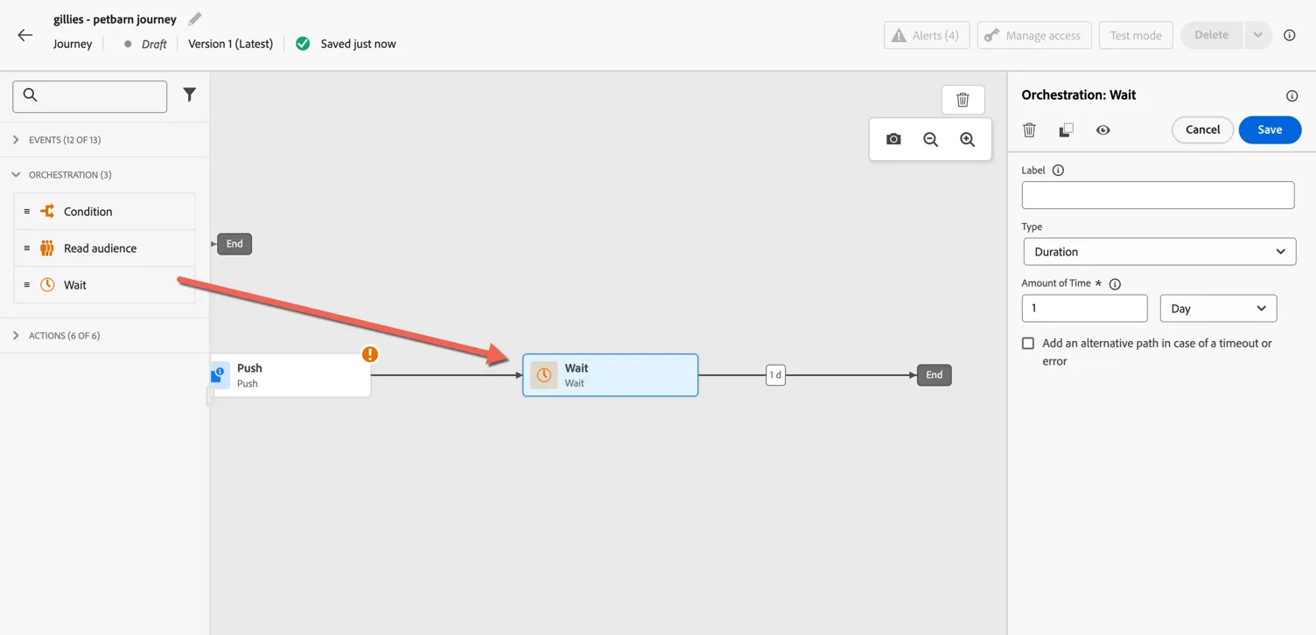Viewport: 1316px width, 635px height.
Task: Select the Condition orchestration item
Action: point(104,212)
